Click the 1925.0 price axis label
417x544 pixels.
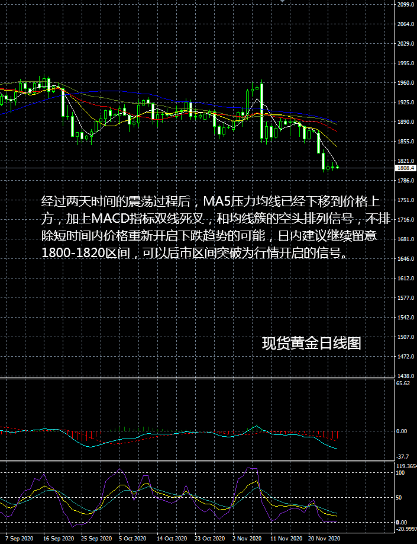coord(406,103)
